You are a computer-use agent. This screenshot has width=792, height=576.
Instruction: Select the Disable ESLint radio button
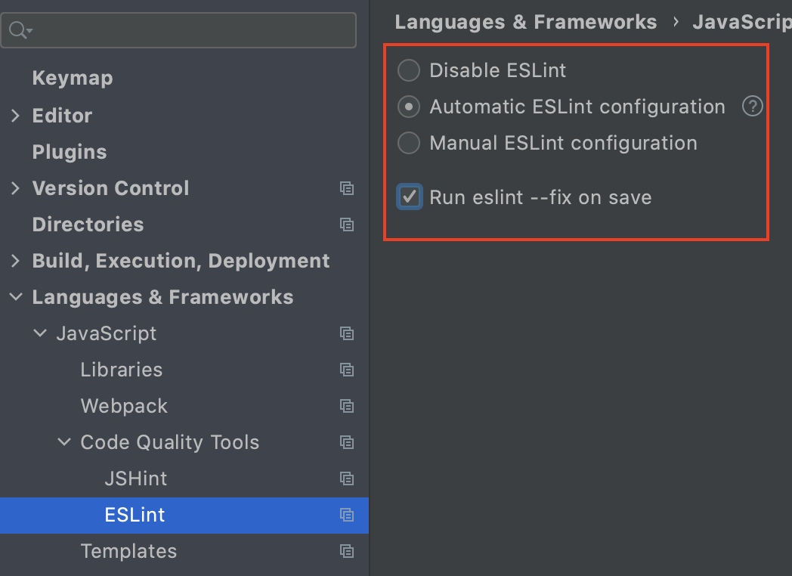point(409,70)
